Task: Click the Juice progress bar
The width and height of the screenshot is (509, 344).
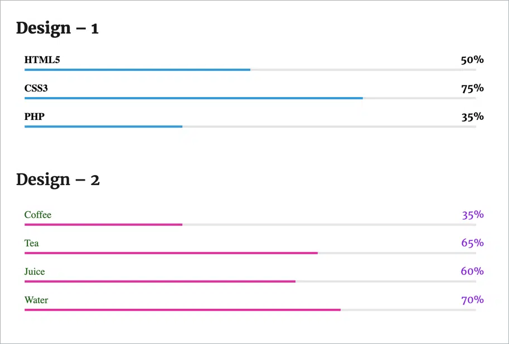Action: click(x=250, y=282)
